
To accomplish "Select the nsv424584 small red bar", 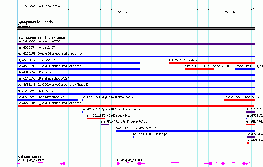I will [x=248, y=143].
